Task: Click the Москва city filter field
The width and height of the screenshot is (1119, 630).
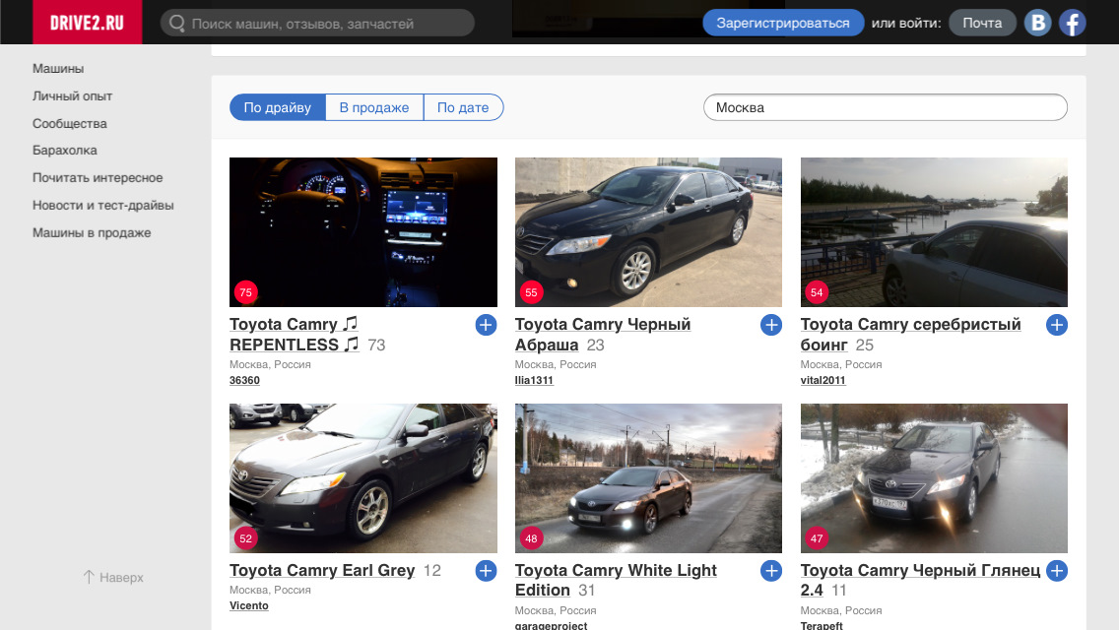Action: [x=885, y=107]
